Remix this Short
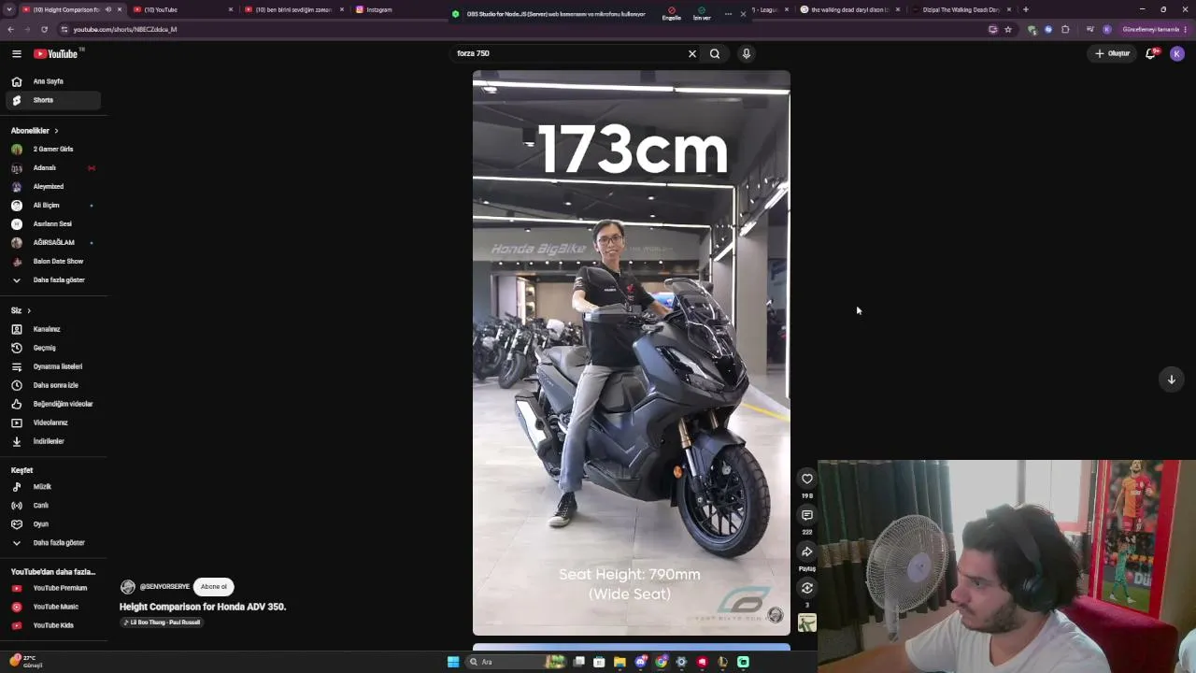Screen dimensions: 1196x673 point(807,588)
